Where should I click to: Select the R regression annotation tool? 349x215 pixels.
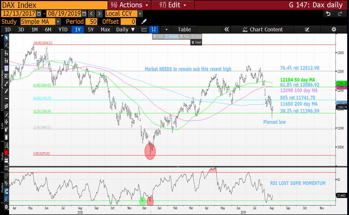tap(6, 76)
